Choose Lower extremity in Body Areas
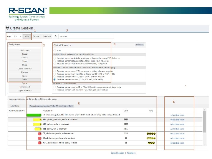Screen dimensions: 212x159 point(25,69)
